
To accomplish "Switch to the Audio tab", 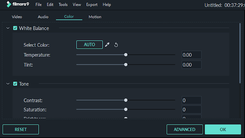I will (x=43, y=17).
